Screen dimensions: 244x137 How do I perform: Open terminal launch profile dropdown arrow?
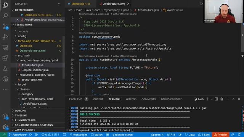coord(211,99)
